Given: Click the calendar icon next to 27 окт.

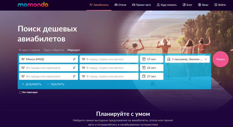Looking at the screenshot, I should pyautogui.click(x=144, y=76).
